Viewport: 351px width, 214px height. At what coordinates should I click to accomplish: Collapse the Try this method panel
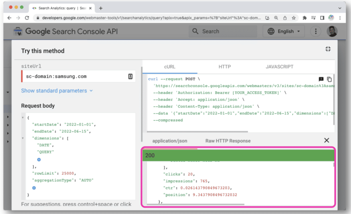tap(328, 49)
